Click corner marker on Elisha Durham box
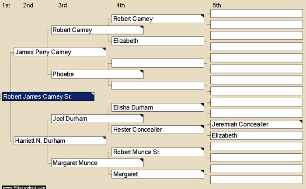The width and height of the screenshot is (306, 189). (x=202, y=105)
